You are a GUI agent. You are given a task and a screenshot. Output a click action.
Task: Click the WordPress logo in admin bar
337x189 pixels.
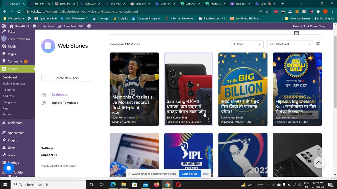[x=4, y=26]
